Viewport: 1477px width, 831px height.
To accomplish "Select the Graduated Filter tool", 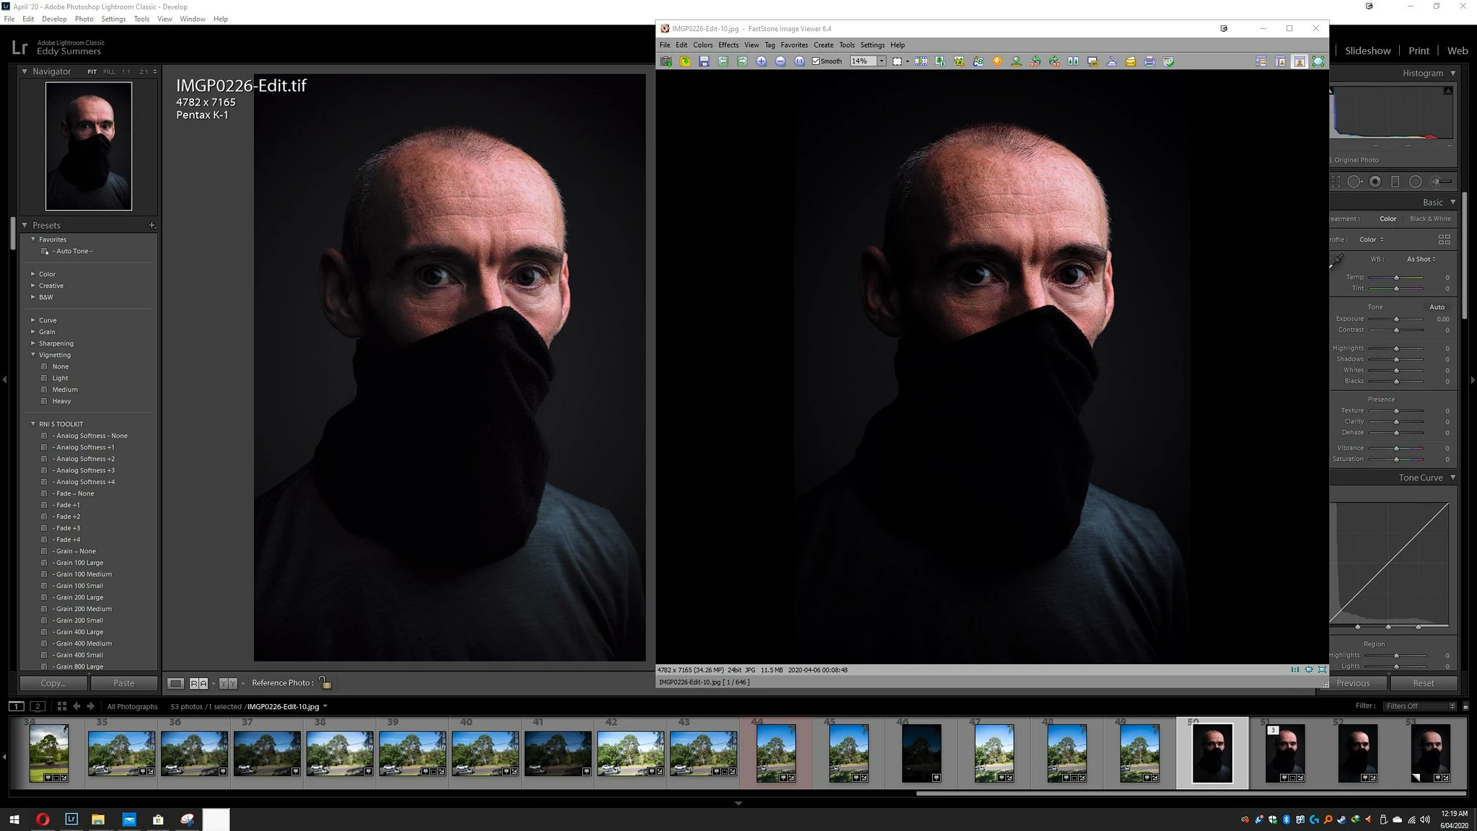I will click(x=1395, y=182).
